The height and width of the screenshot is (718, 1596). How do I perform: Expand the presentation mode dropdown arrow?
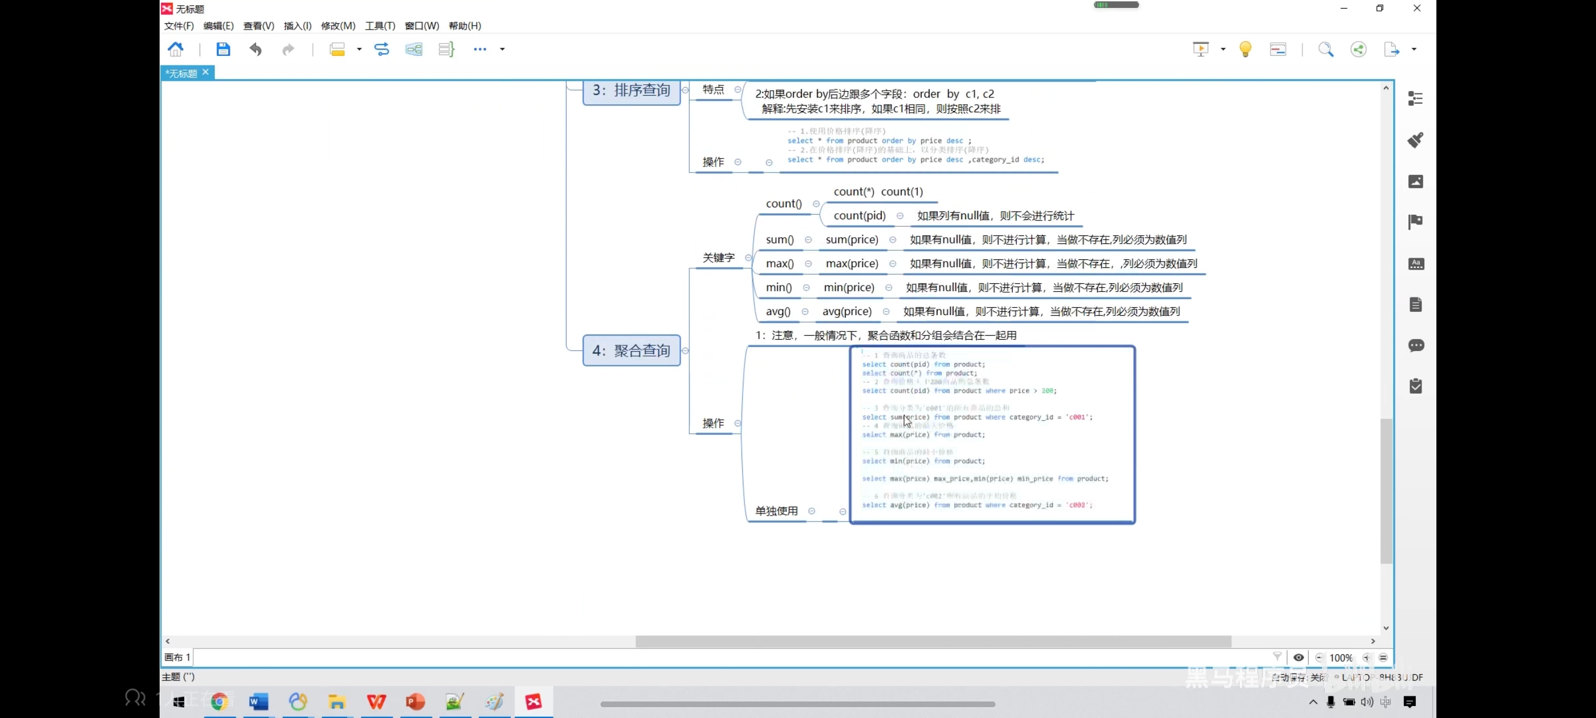pyautogui.click(x=1223, y=49)
